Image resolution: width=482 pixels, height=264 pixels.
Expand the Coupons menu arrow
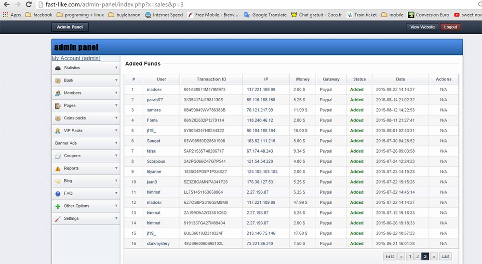pos(116,156)
